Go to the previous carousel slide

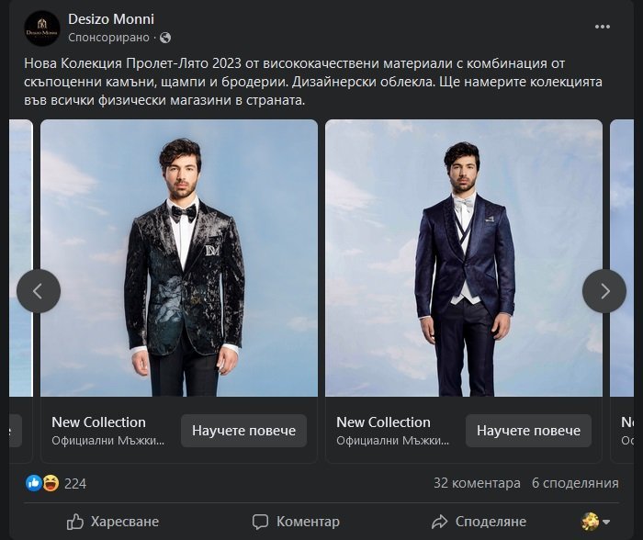39,291
